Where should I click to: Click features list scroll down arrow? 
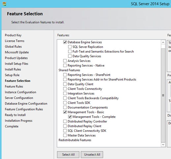(x=163, y=144)
